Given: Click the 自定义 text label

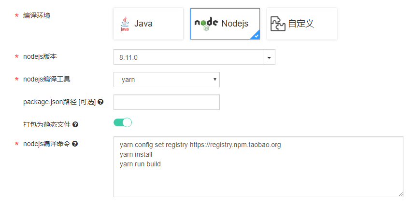Looking at the screenshot, I should pos(301,24).
